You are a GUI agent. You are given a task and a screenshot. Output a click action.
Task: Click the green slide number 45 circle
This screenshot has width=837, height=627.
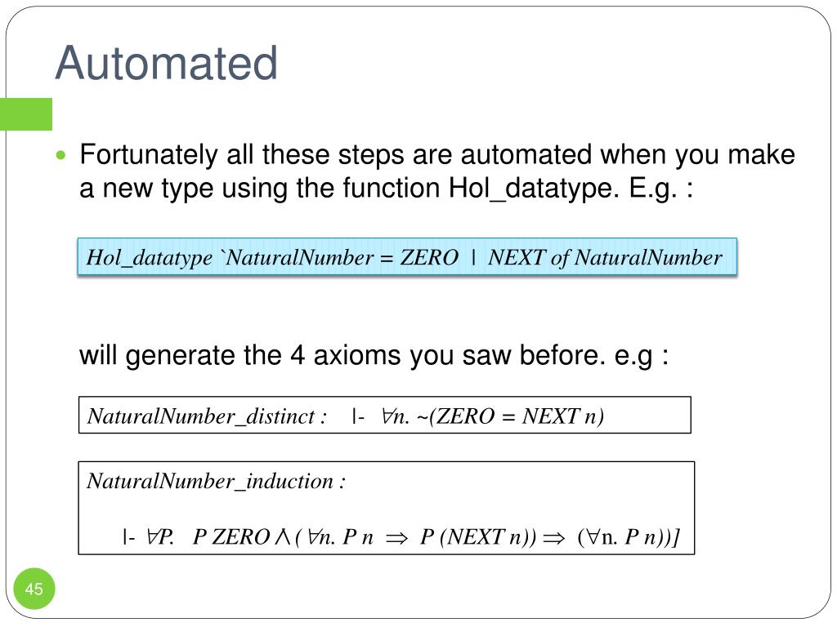point(34,589)
